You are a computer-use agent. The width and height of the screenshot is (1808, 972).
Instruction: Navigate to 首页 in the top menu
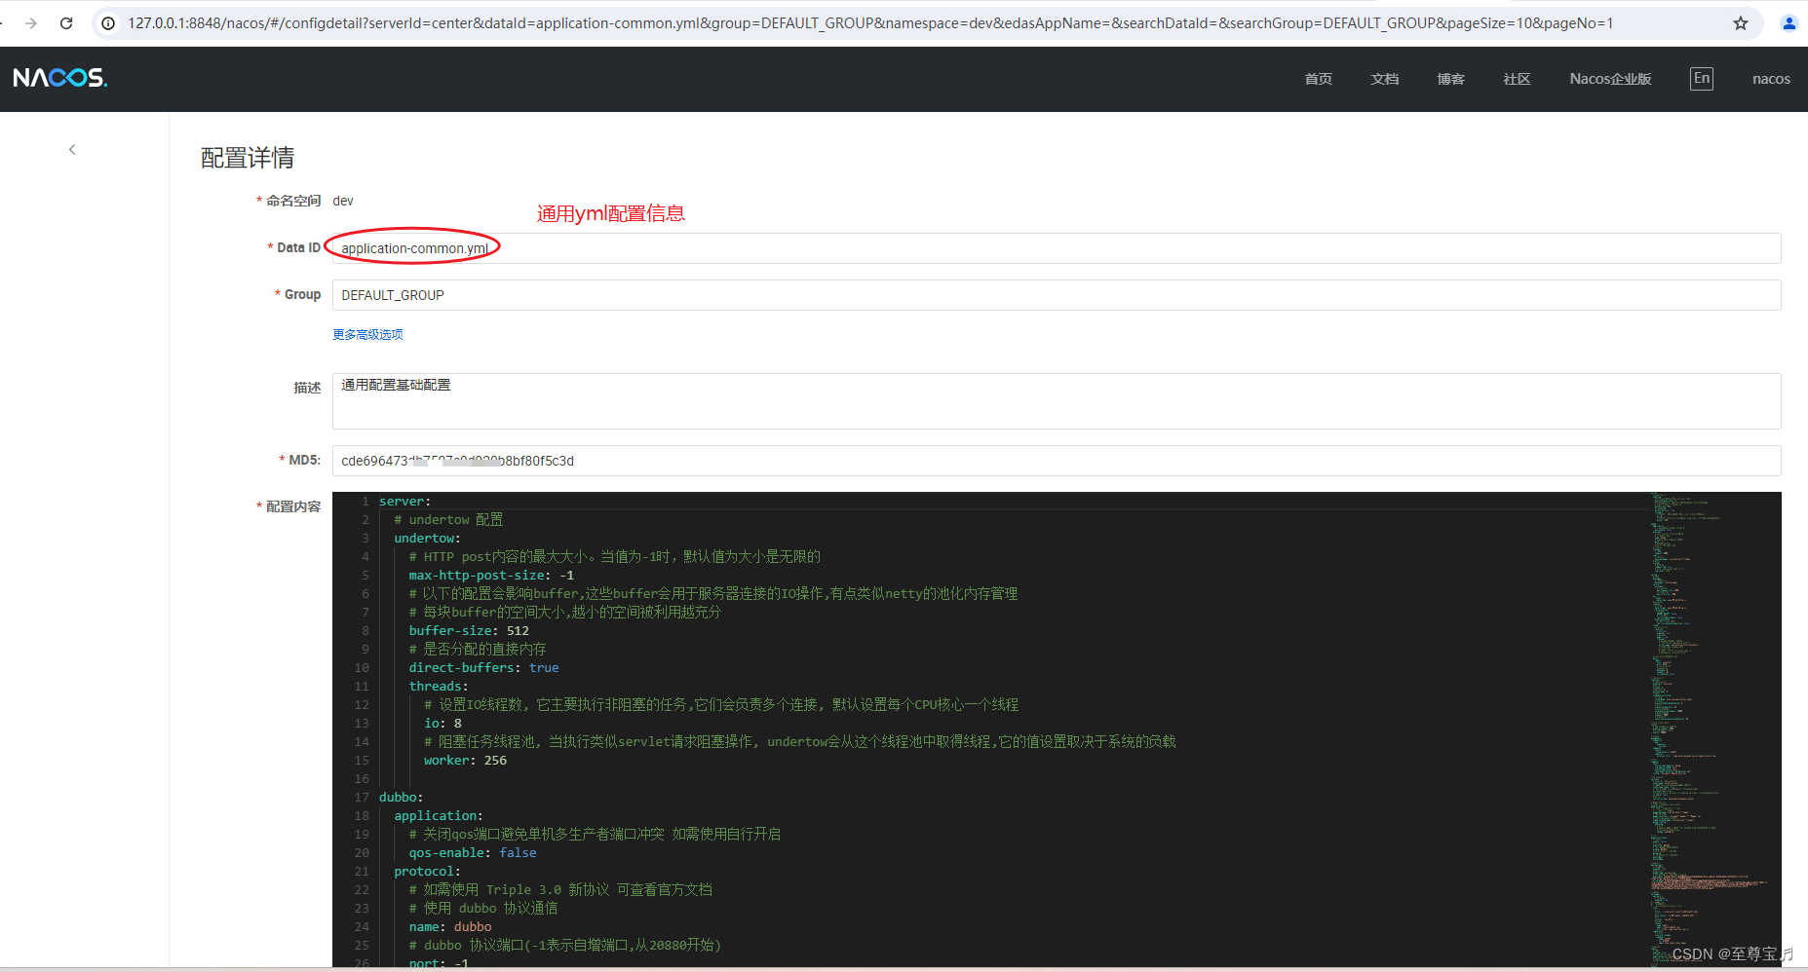coord(1318,78)
